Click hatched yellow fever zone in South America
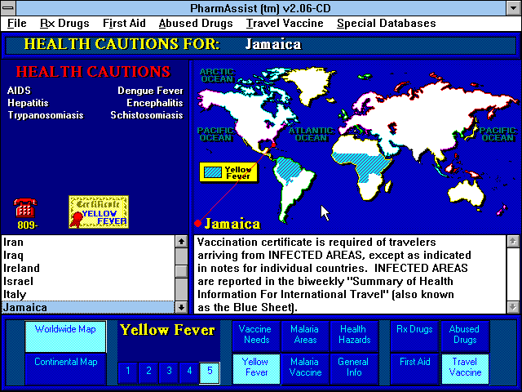This screenshot has width=522, height=392. [x=289, y=167]
